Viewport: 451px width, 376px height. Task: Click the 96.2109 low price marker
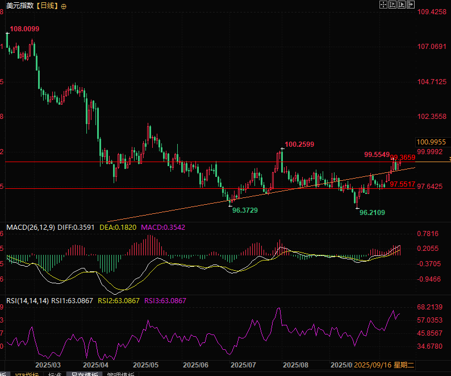click(373, 212)
